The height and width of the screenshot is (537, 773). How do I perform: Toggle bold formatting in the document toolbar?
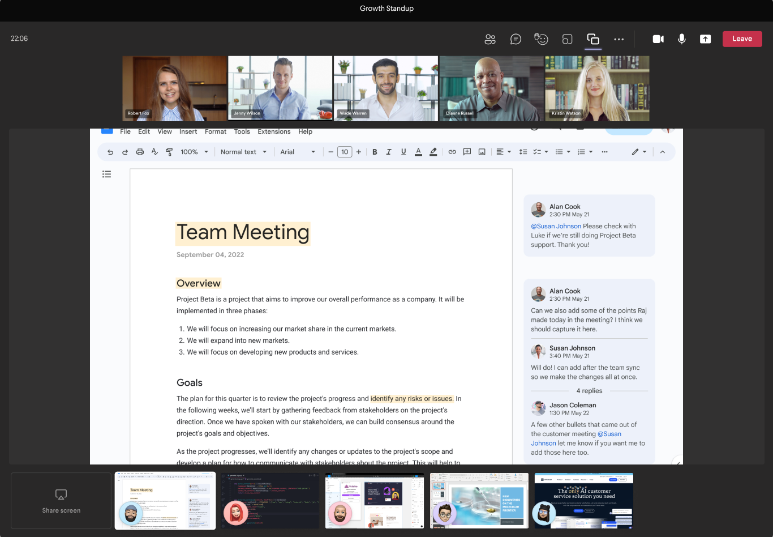pyautogui.click(x=375, y=151)
